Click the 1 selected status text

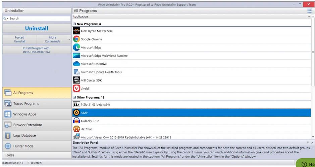(35, 163)
